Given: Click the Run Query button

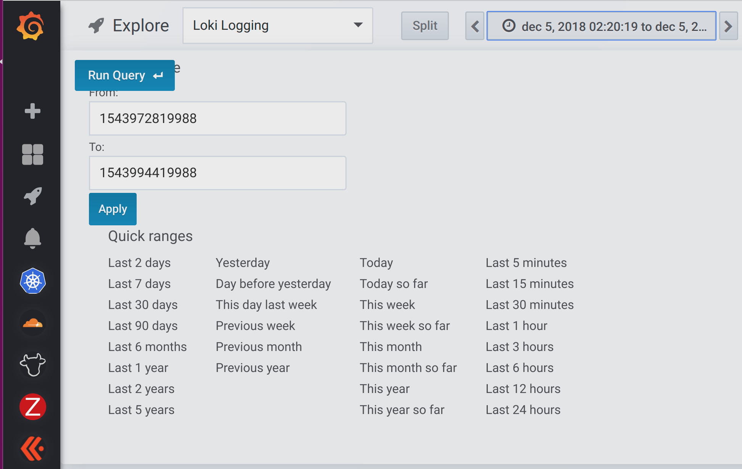Looking at the screenshot, I should pos(124,75).
